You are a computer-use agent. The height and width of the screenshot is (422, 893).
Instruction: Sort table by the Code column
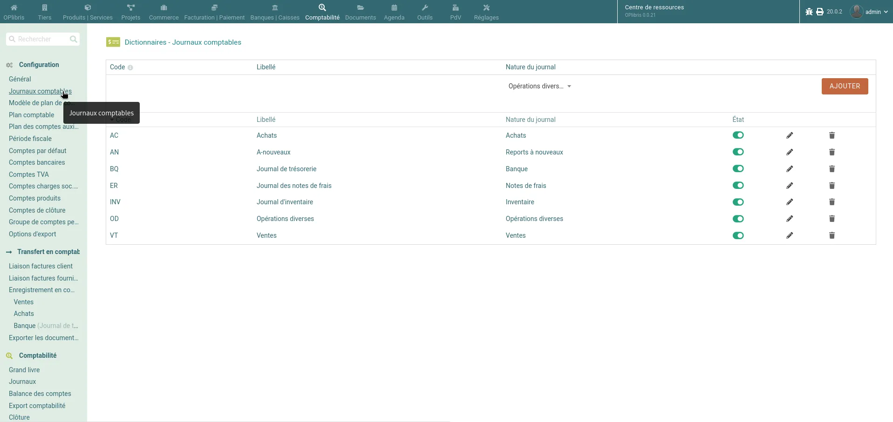pos(120,120)
